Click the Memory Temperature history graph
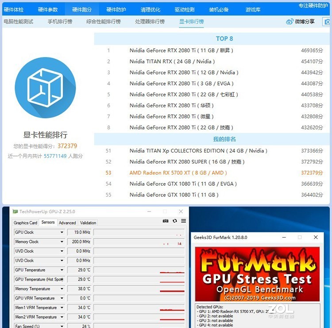This screenshot has width=332, height=328. (139, 289)
